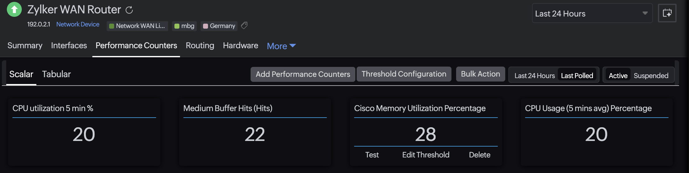Toggle view to Last Polled
This screenshot has height=173, width=689.
coord(577,76)
